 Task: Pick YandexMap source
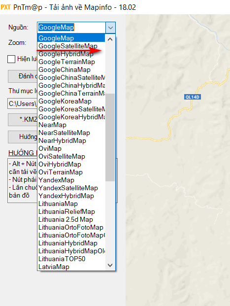tap(71, 180)
